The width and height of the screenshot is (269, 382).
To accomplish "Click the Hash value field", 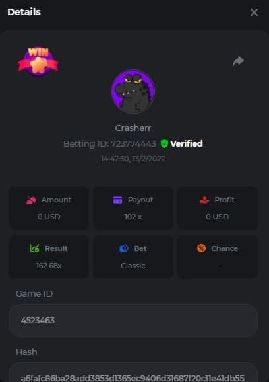I will (133, 373).
